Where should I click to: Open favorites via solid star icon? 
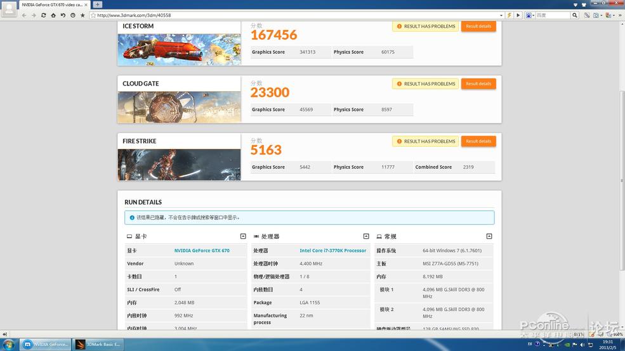82,15
